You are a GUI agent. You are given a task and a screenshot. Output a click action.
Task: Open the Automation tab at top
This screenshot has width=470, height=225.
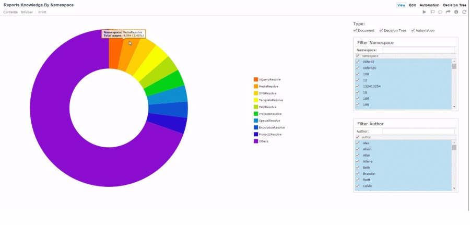click(x=429, y=5)
